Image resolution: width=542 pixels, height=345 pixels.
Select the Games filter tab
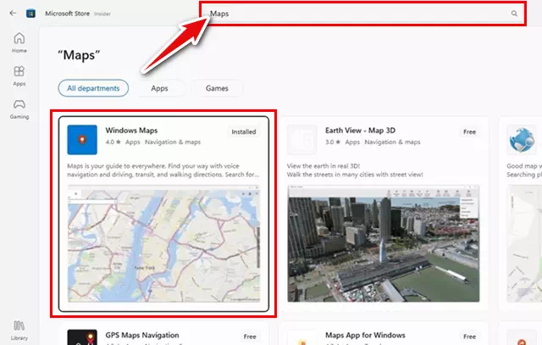coord(217,88)
